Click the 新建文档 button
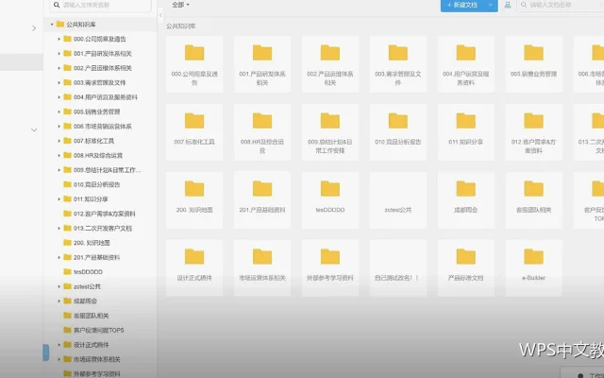 [462, 5]
